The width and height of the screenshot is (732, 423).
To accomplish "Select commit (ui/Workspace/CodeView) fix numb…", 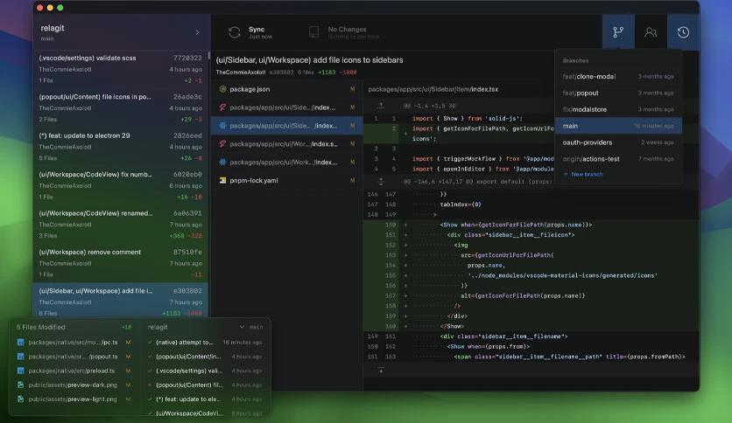I will pos(121,185).
